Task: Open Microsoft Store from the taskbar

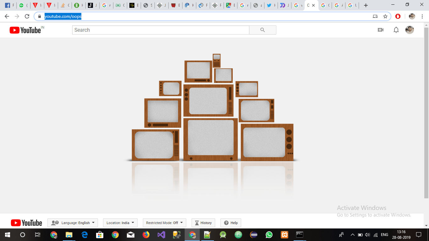Action: click(x=100, y=235)
